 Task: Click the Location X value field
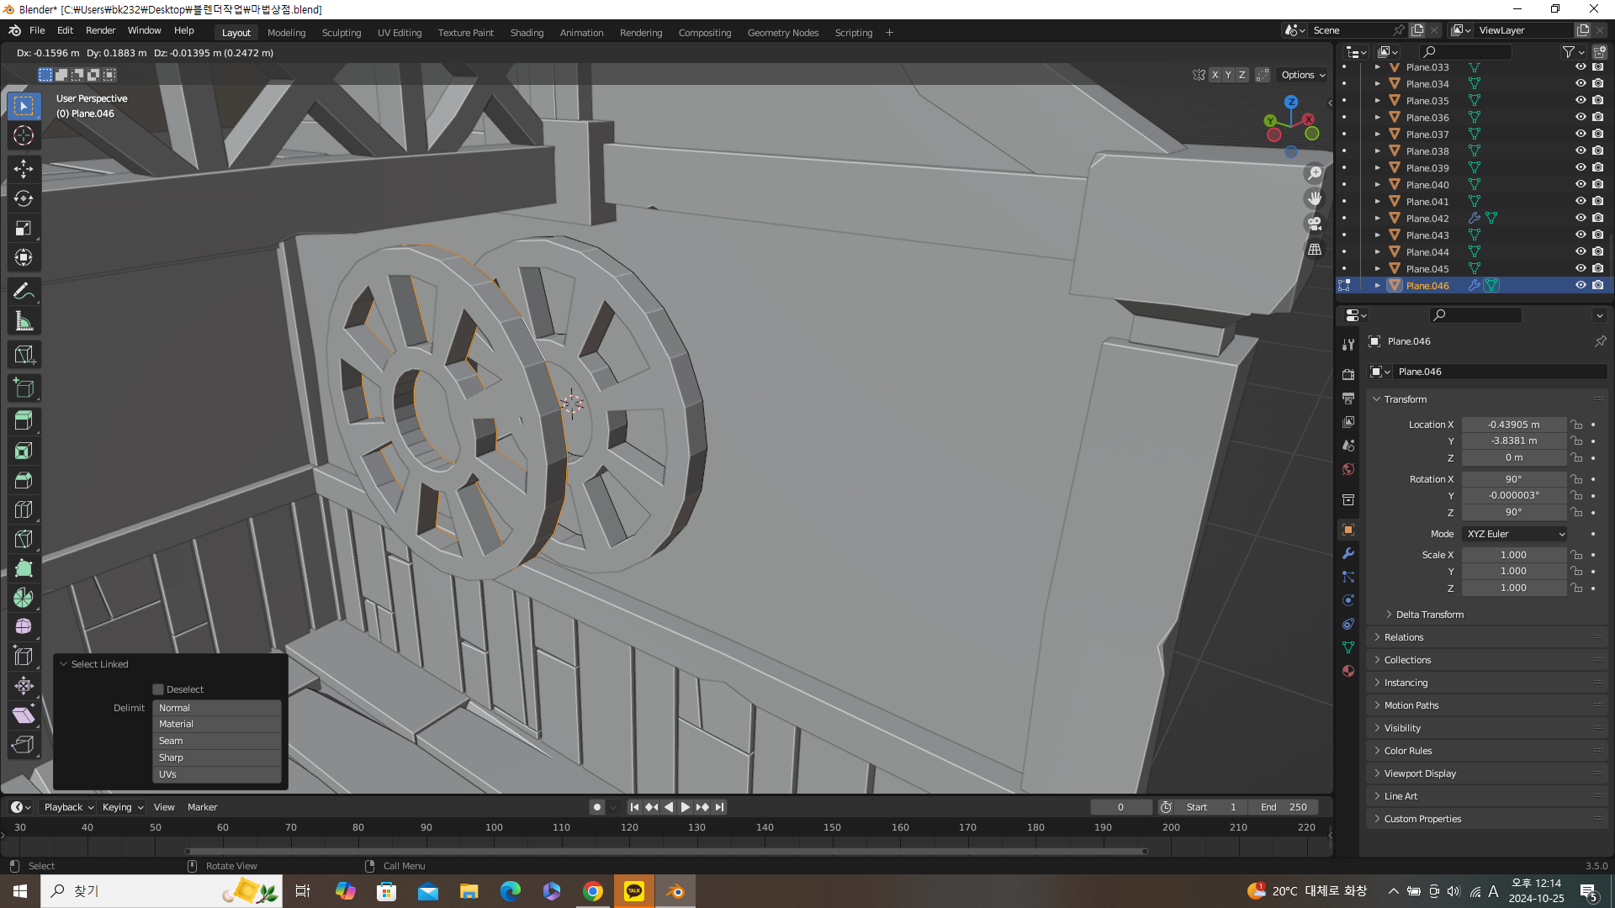point(1513,425)
